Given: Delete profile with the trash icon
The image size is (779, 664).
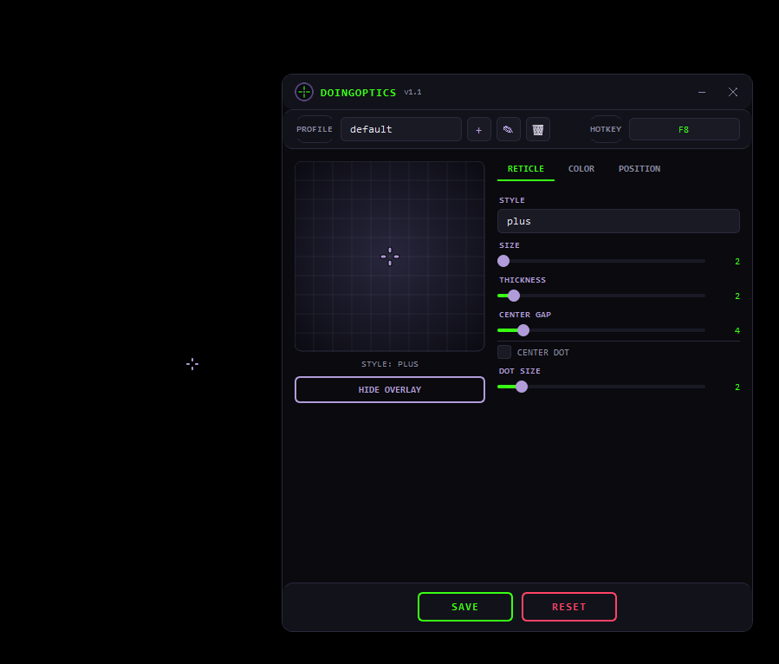Looking at the screenshot, I should (537, 130).
